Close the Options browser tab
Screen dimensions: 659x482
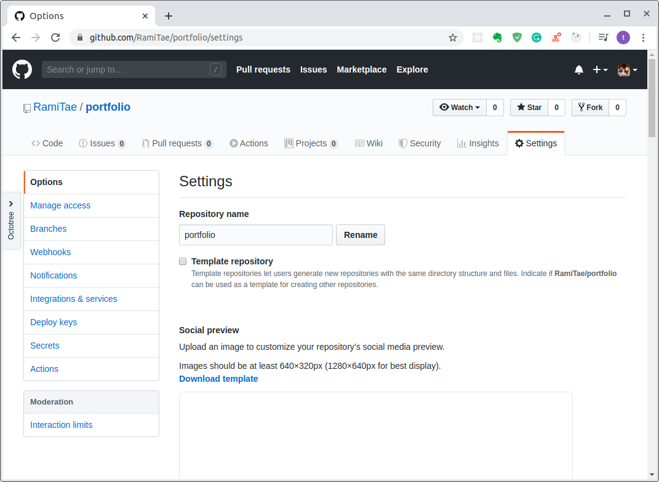point(145,16)
